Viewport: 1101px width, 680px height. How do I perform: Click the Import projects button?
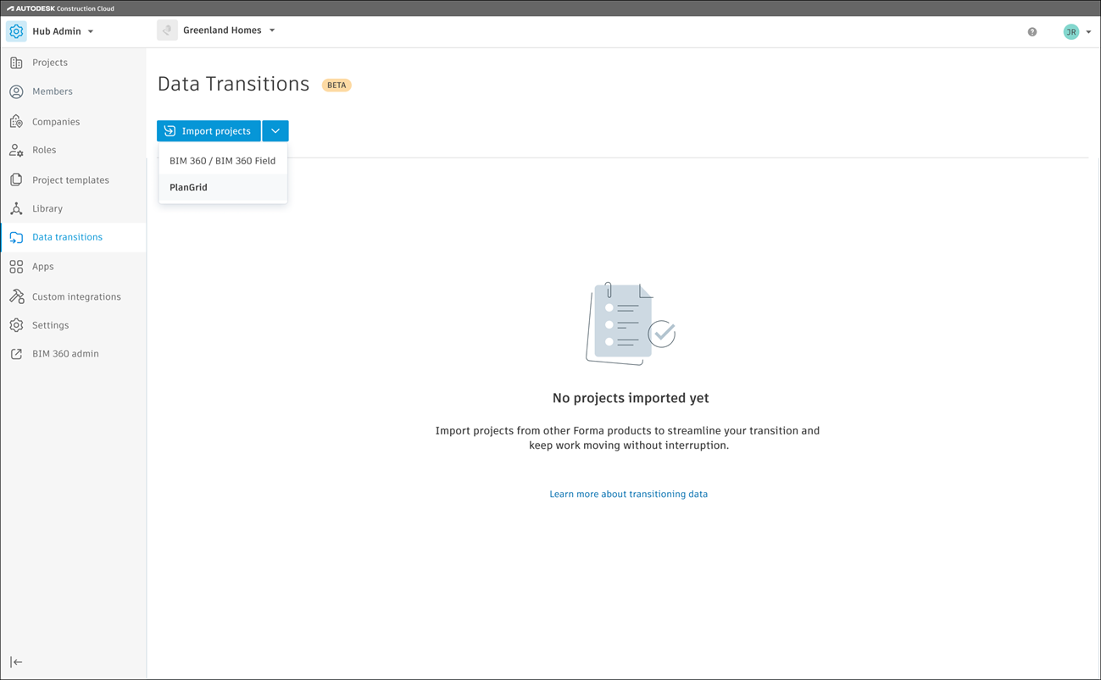click(x=209, y=131)
